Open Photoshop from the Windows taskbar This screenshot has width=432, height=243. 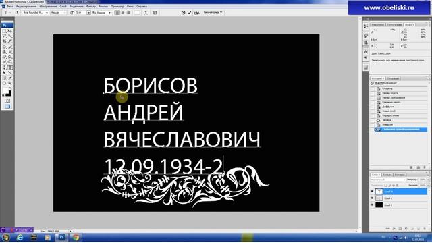pos(61,237)
